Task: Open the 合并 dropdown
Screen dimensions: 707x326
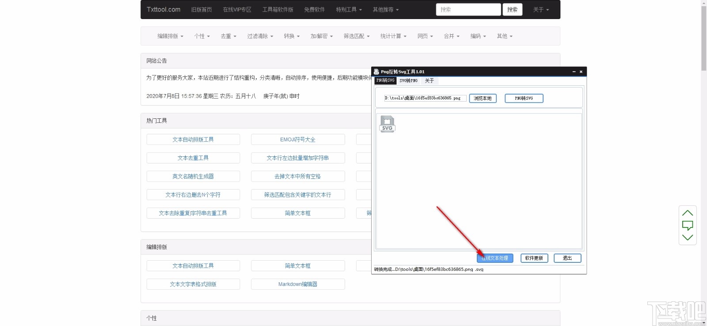Action: pos(452,36)
